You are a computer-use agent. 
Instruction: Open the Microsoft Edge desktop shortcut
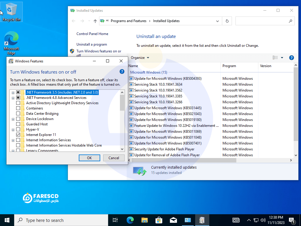tap(11, 43)
